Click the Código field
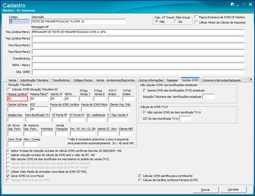Image resolution: width=255 pixels, height=196 pixels. [19, 21]
